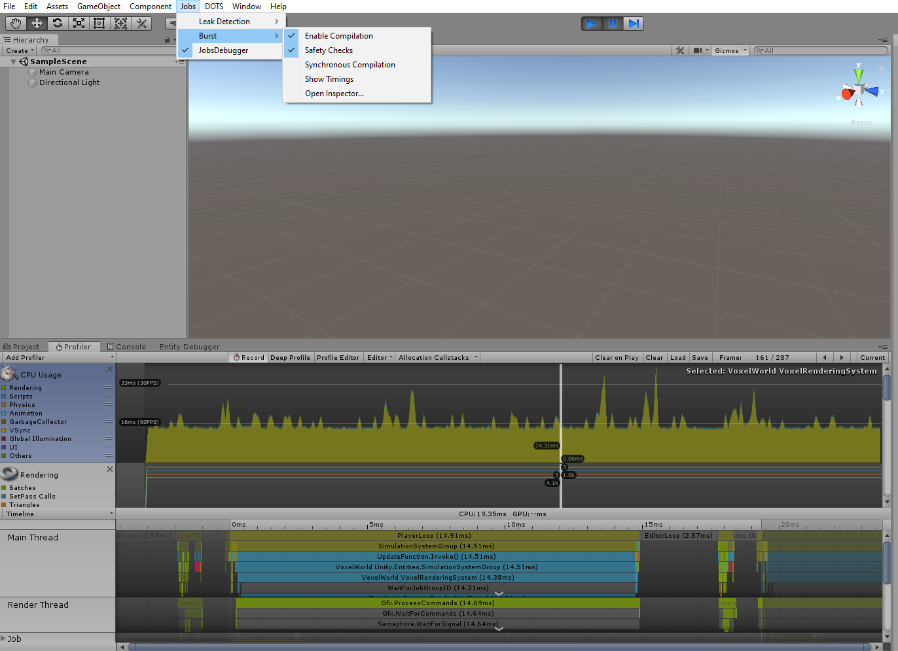Toggle Deep Profile in the Profiler
This screenshot has height=651, width=898.
click(x=290, y=358)
